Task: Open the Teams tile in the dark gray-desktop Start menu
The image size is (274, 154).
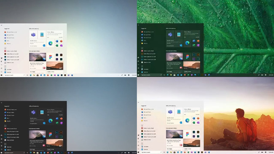Action: pyautogui.click(x=33, y=112)
